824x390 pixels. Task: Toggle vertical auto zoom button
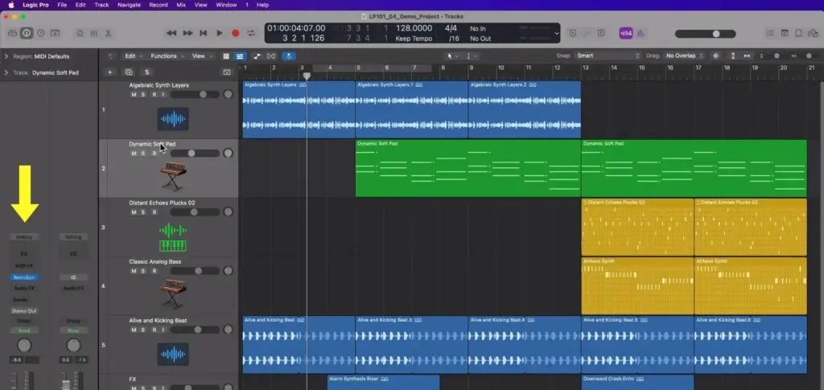tap(732, 56)
